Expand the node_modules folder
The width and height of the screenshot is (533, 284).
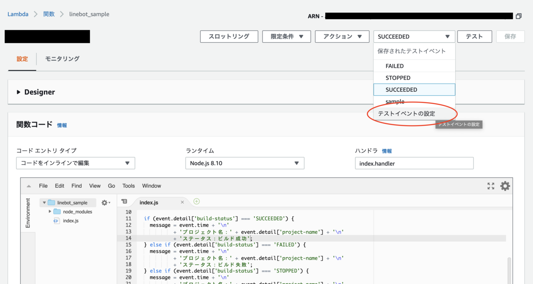click(x=50, y=212)
